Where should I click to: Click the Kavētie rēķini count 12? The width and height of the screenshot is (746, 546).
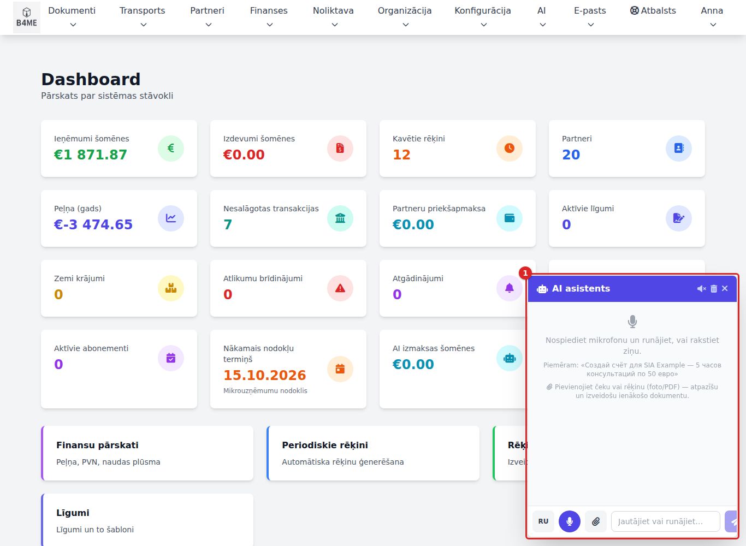point(401,155)
